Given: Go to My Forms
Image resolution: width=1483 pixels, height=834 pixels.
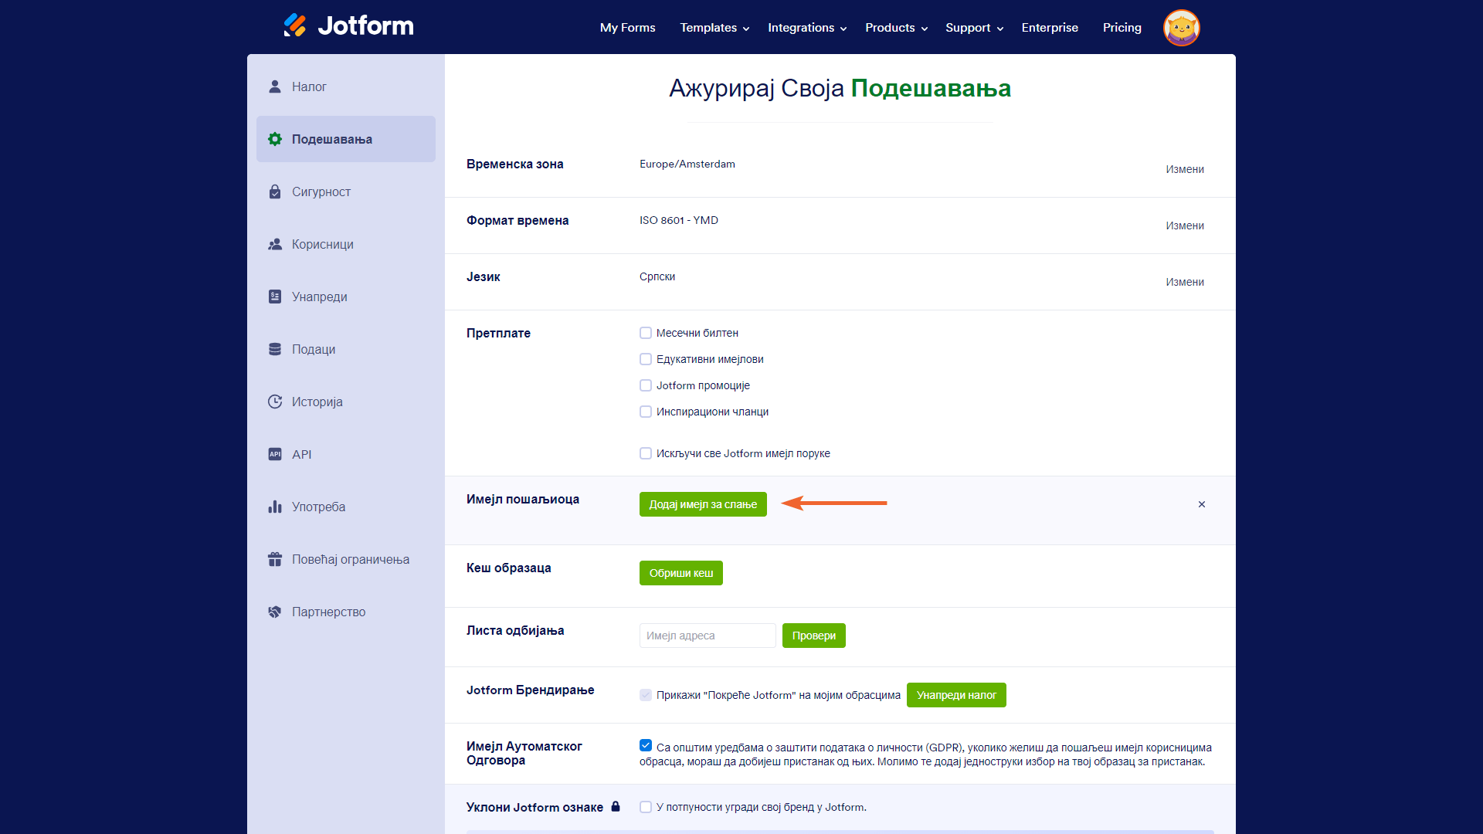Looking at the screenshot, I should click(627, 28).
